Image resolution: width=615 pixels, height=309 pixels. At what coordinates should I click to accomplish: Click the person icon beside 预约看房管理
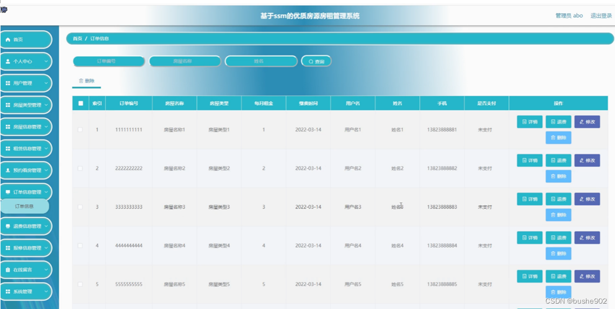[x=8, y=170]
